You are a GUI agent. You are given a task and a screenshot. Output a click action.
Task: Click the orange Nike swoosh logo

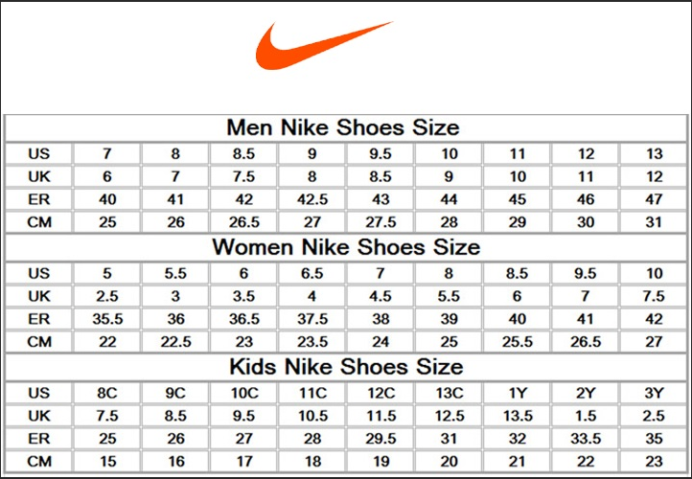tap(321, 45)
